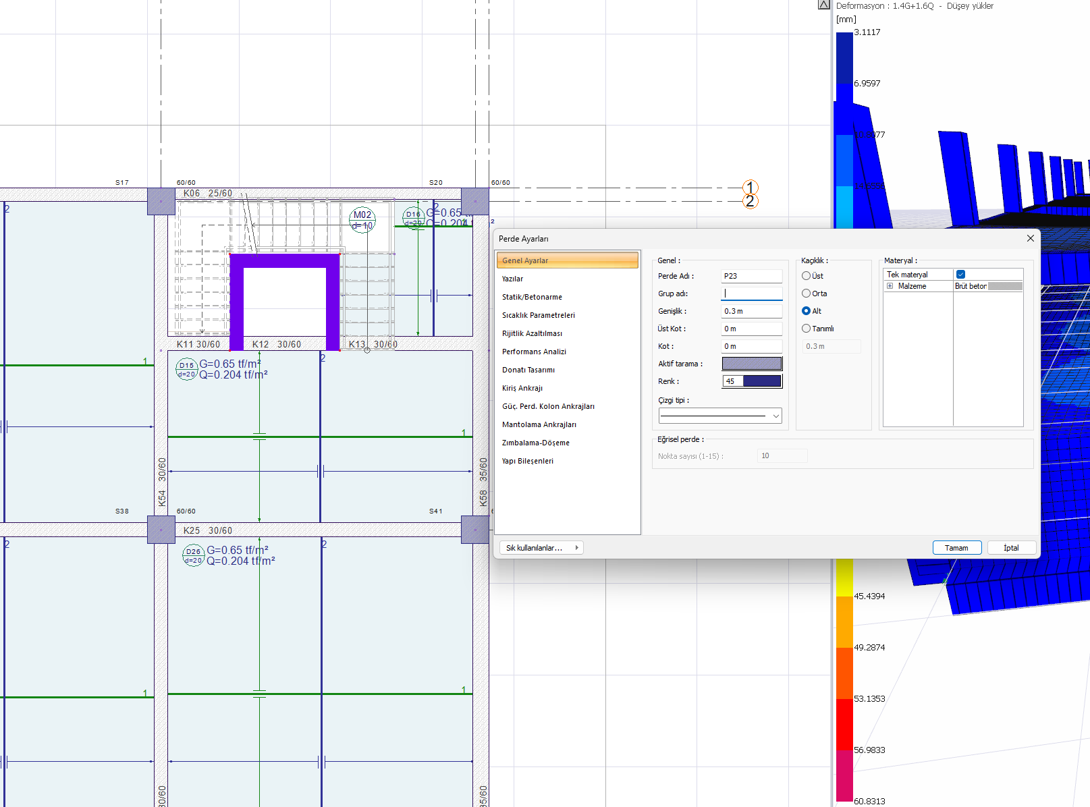Click the axis 1 bubble marker
Image resolution: width=1090 pixels, height=807 pixels.
coord(750,188)
